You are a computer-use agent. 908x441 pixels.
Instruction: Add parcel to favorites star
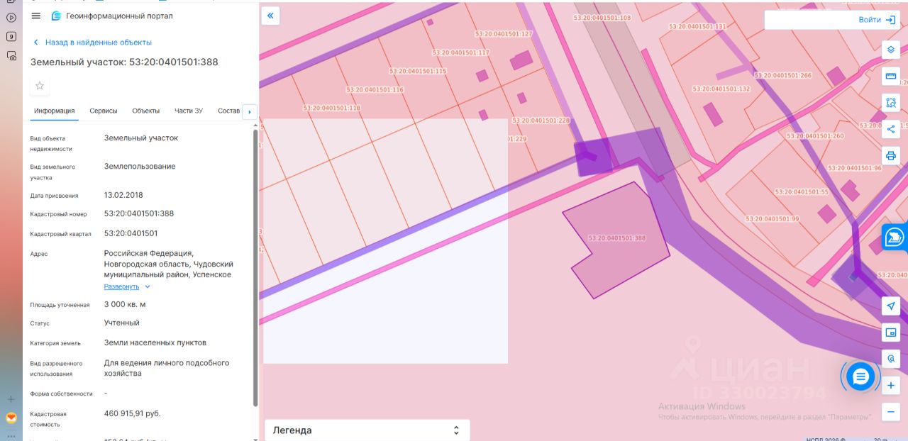point(40,86)
